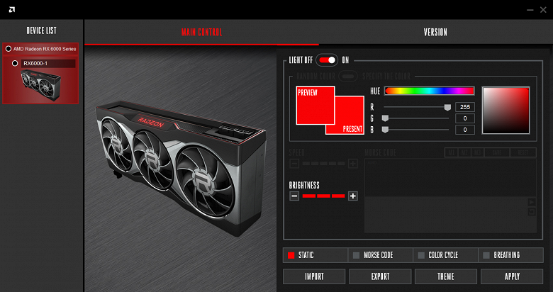Viewport: 553px width, 292px height.
Task: Click the Brightness label
Action: (x=304, y=185)
